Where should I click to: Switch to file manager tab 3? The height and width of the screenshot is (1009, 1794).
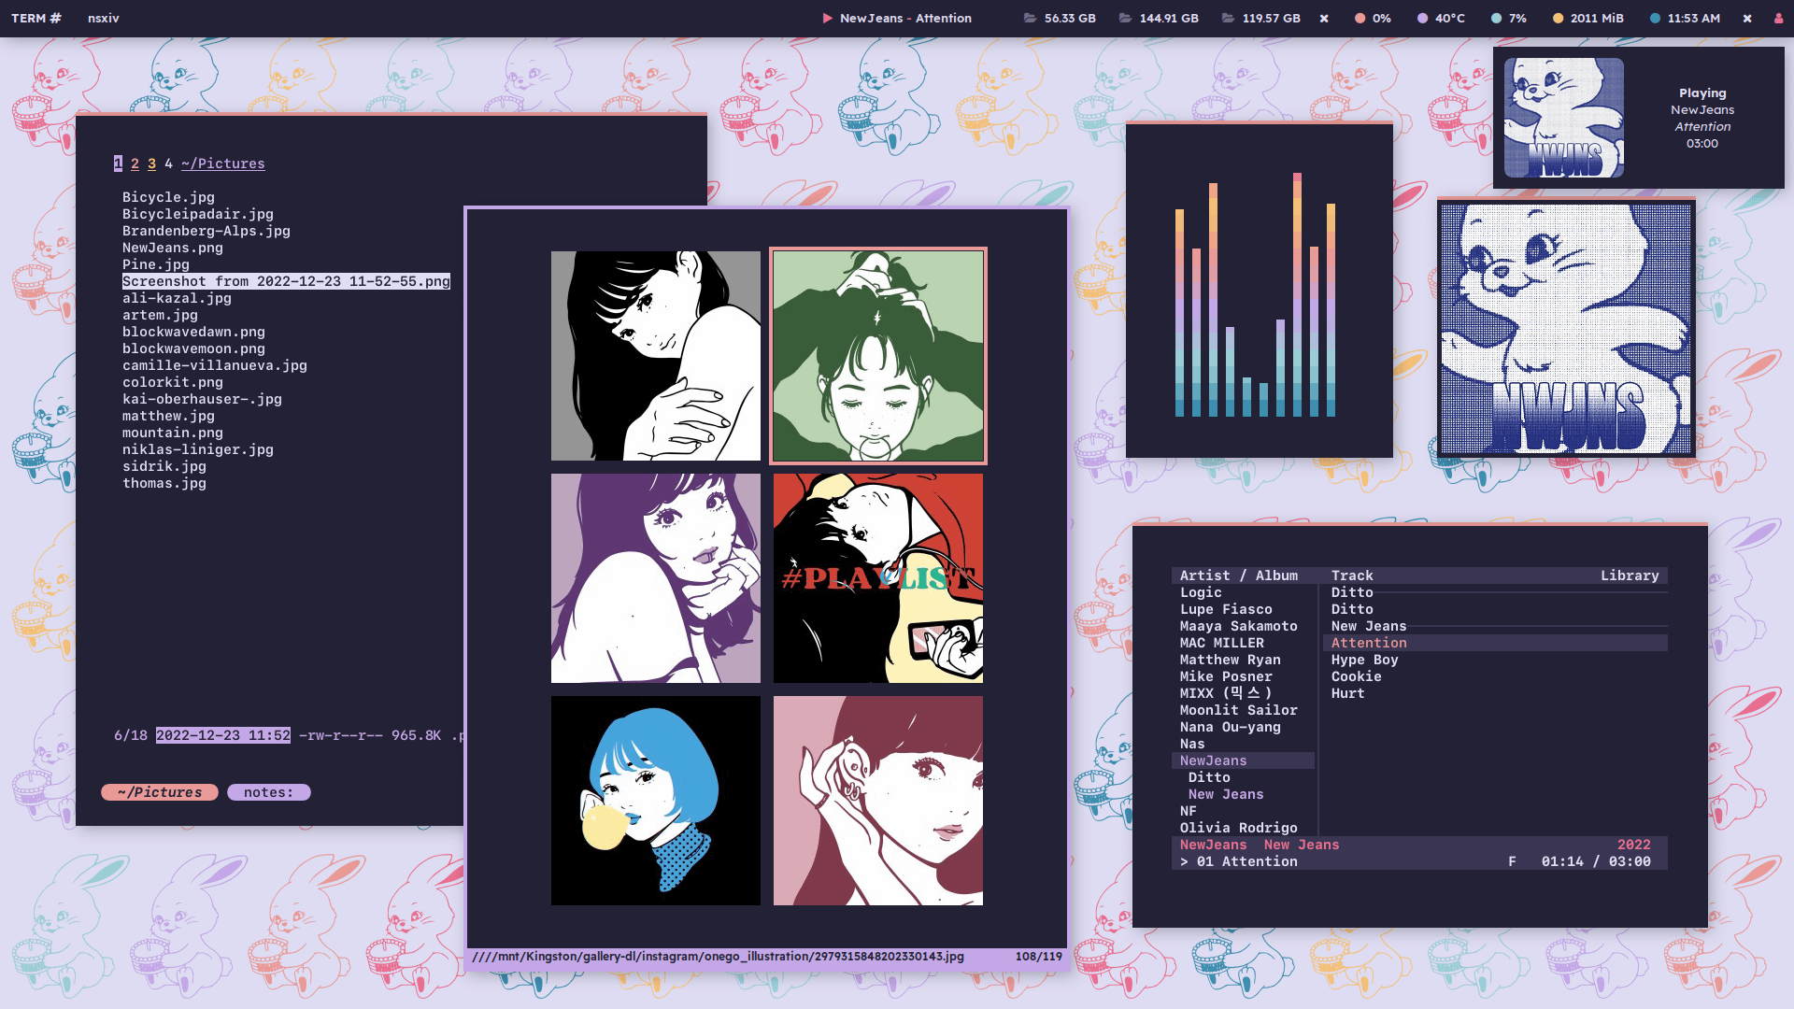151,163
